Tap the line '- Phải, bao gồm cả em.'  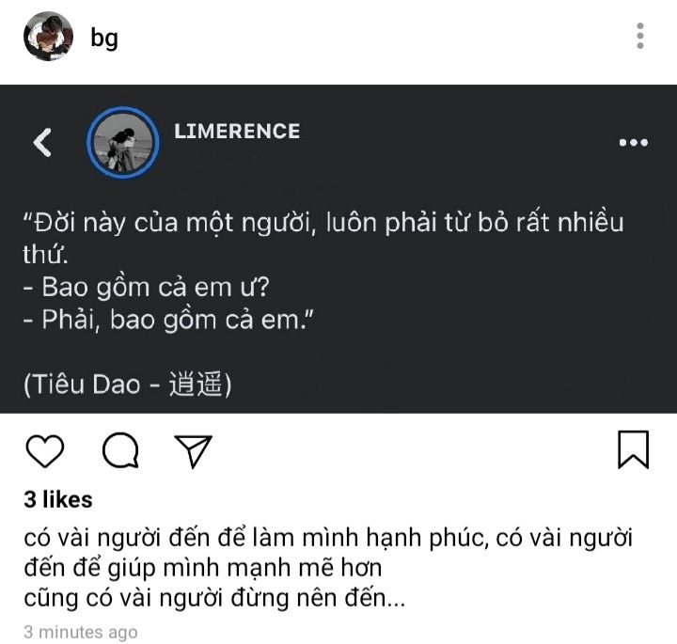coord(168,321)
